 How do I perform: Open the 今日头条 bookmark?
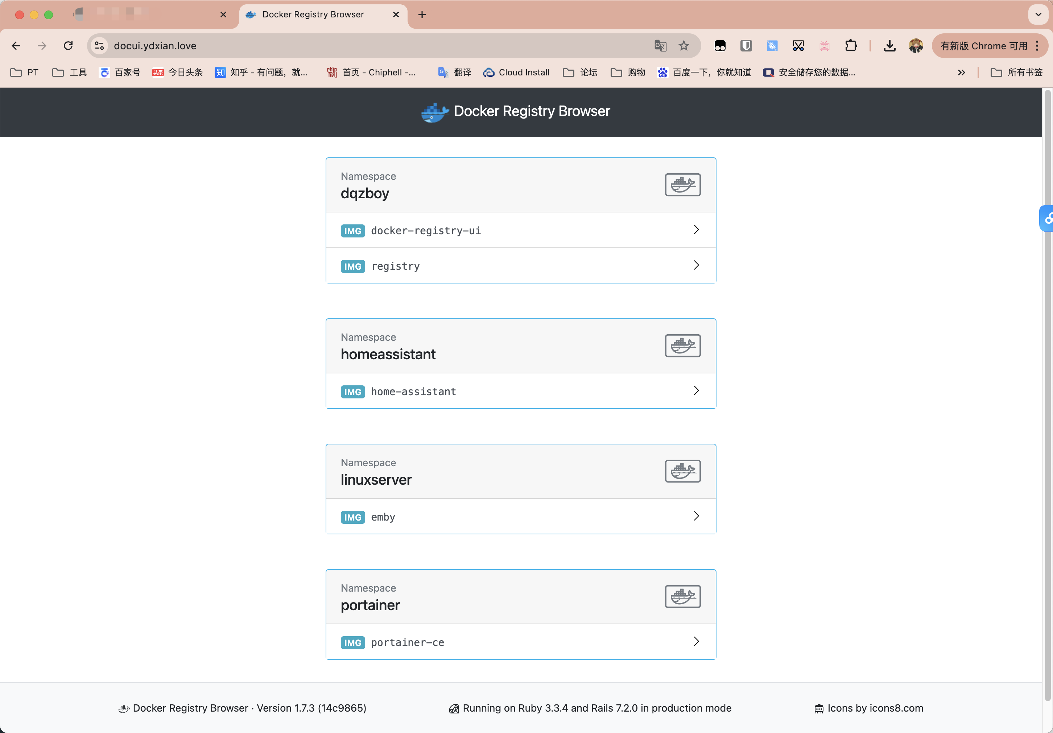click(177, 73)
